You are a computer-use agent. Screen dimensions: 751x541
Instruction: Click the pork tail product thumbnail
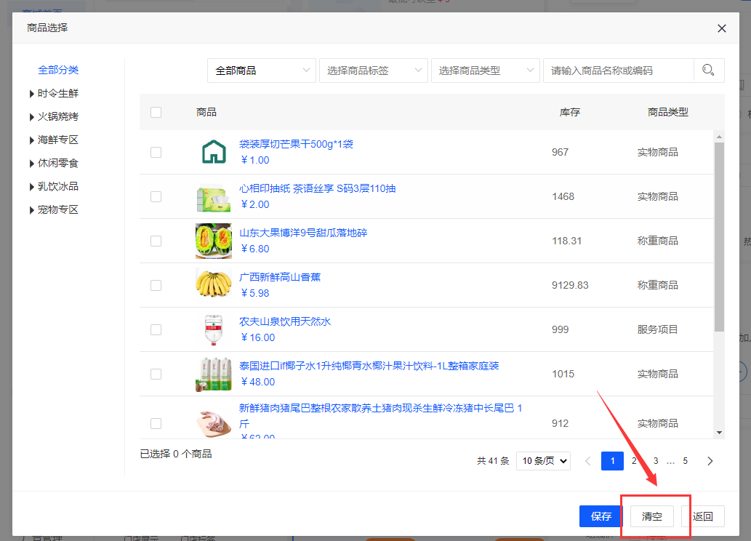coord(214,424)
